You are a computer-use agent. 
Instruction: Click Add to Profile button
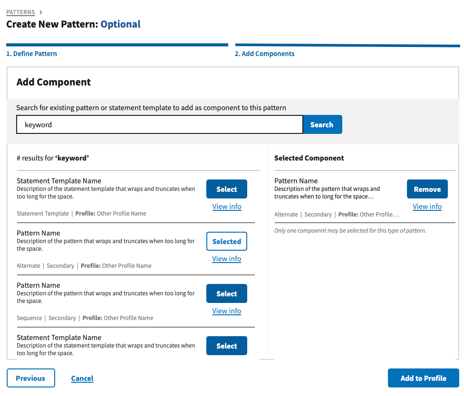coord(423,378)
